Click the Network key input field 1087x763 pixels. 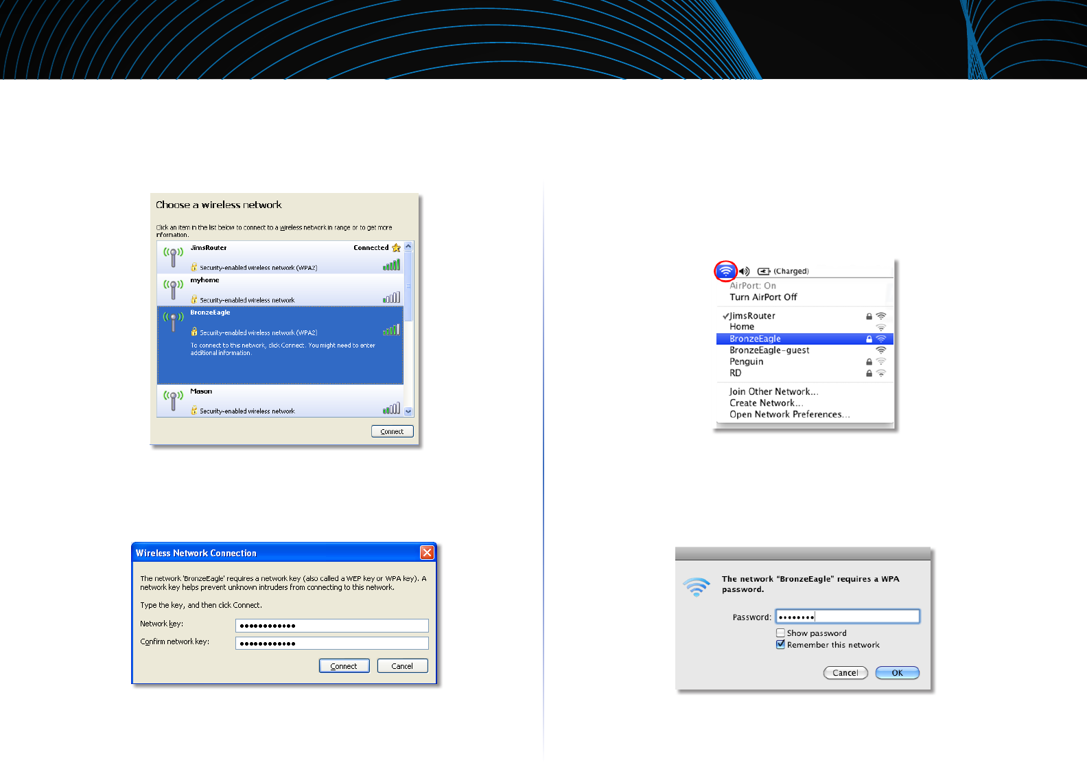click(332, 626)
